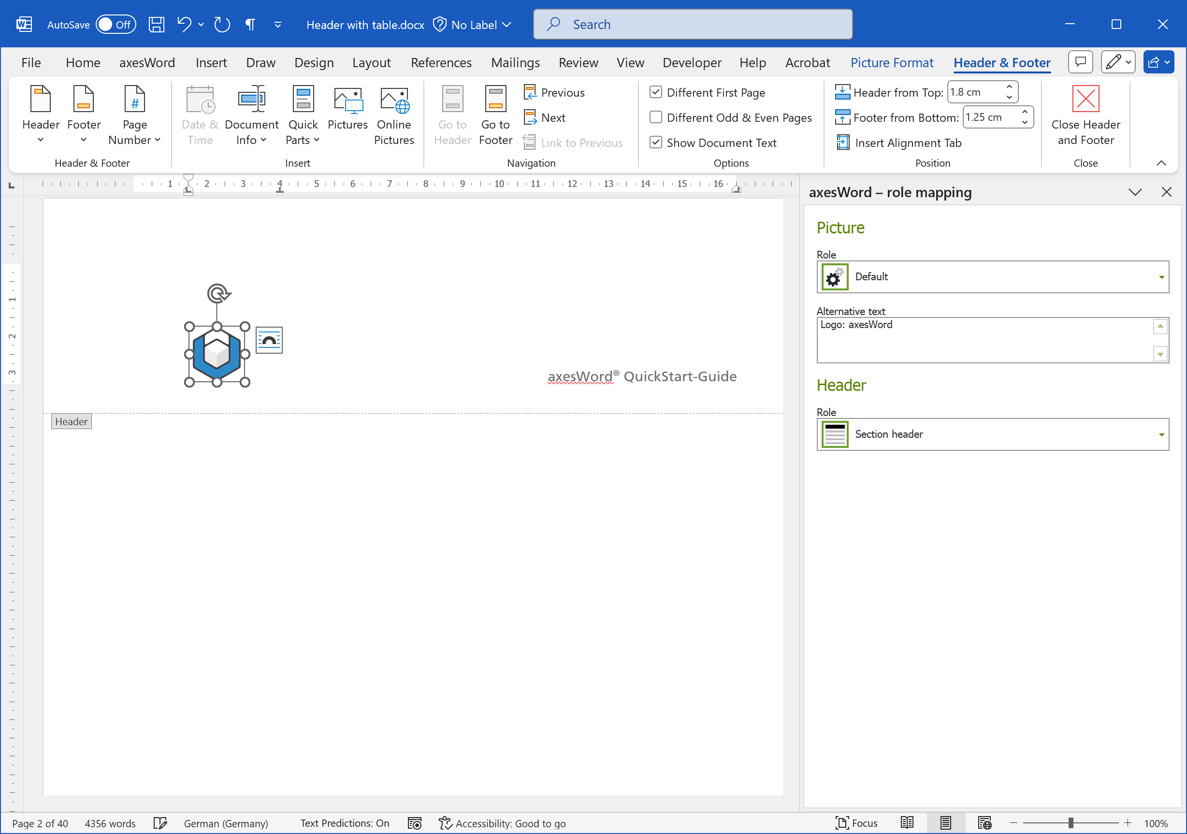
Task: Click Text Predictions: On
Action: click(x=345, y=823)
